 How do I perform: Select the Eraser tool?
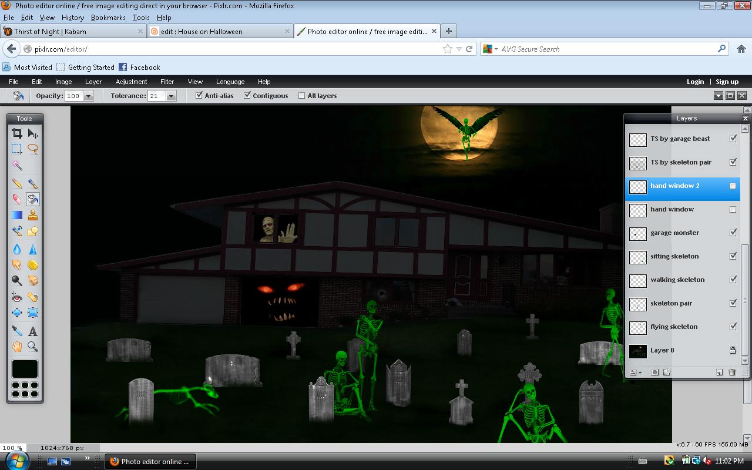[x=17, y=200]
